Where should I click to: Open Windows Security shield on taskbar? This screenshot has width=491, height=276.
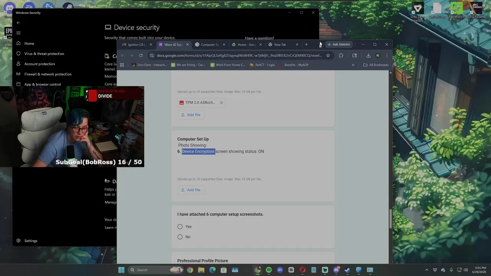point(359,270)
